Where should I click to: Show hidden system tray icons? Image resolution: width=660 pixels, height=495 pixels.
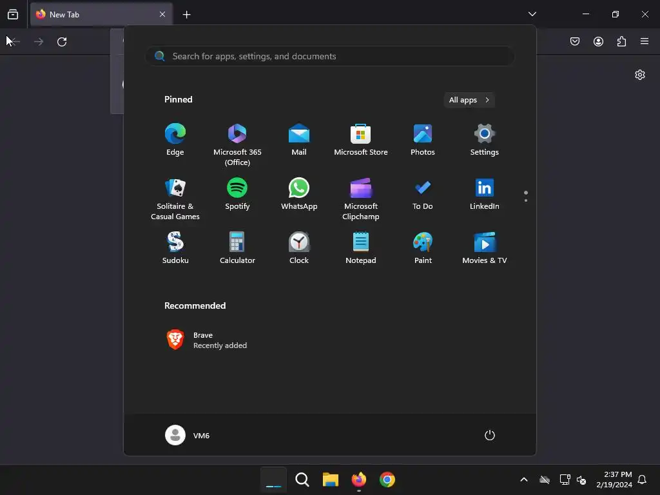point(524,480)
